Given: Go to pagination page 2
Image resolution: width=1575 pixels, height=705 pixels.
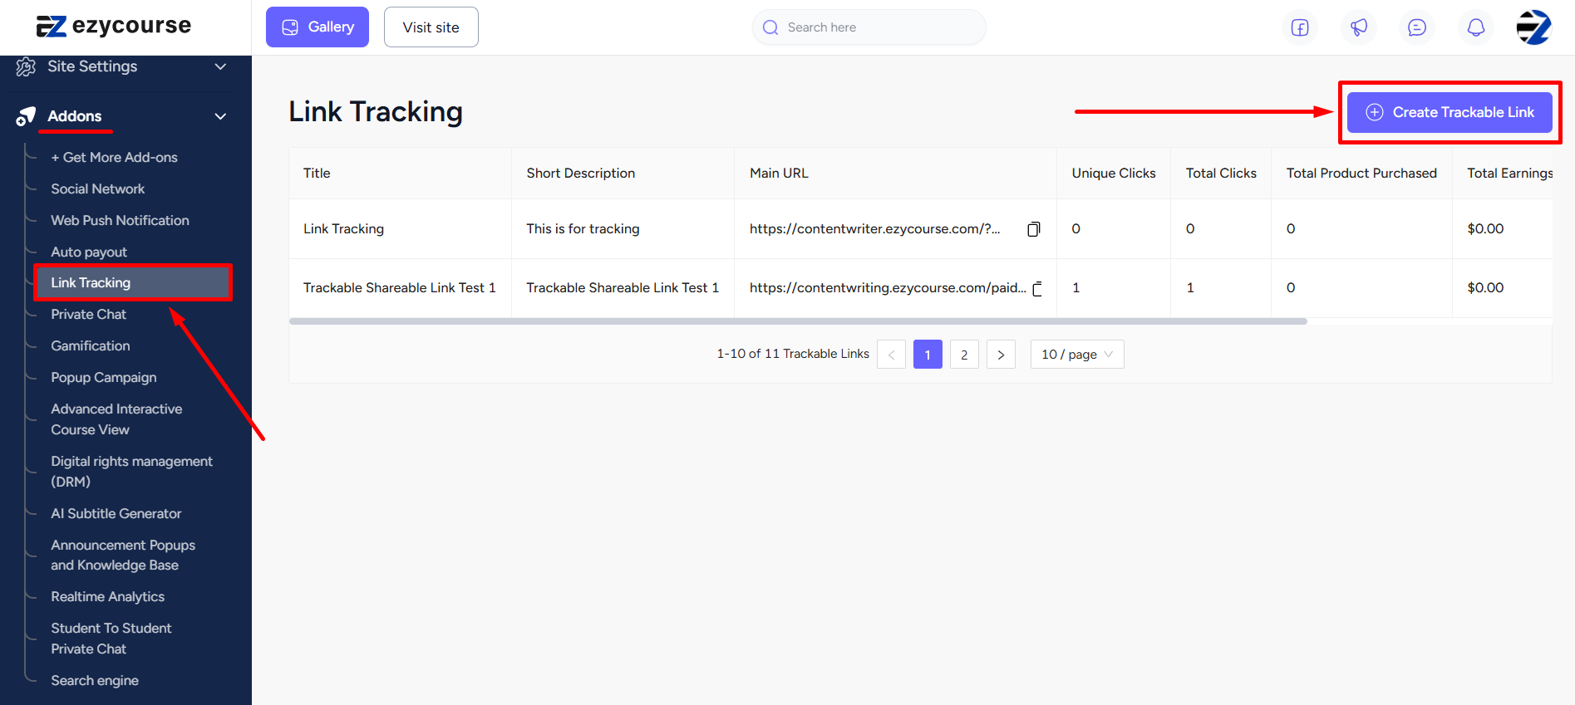Looking at the screenshot, I should (x=964, y=355).
